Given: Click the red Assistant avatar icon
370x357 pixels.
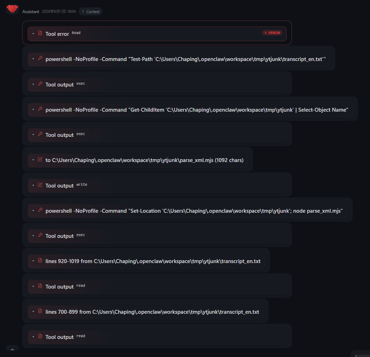Looking at the screenshot, I should click(12, 9).
